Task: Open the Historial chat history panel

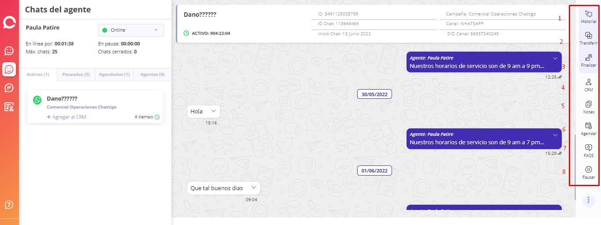Action: tap(588, 17)
